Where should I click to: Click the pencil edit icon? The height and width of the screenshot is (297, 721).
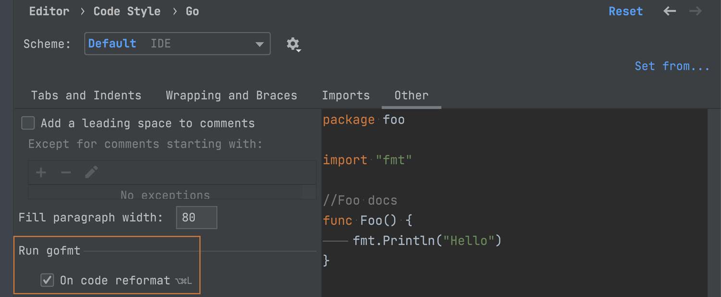point(91,173)
